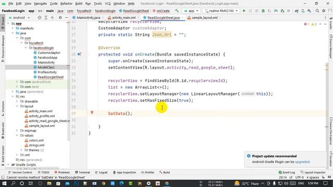Go to the next highlighted error arrow

pos(325,24)
